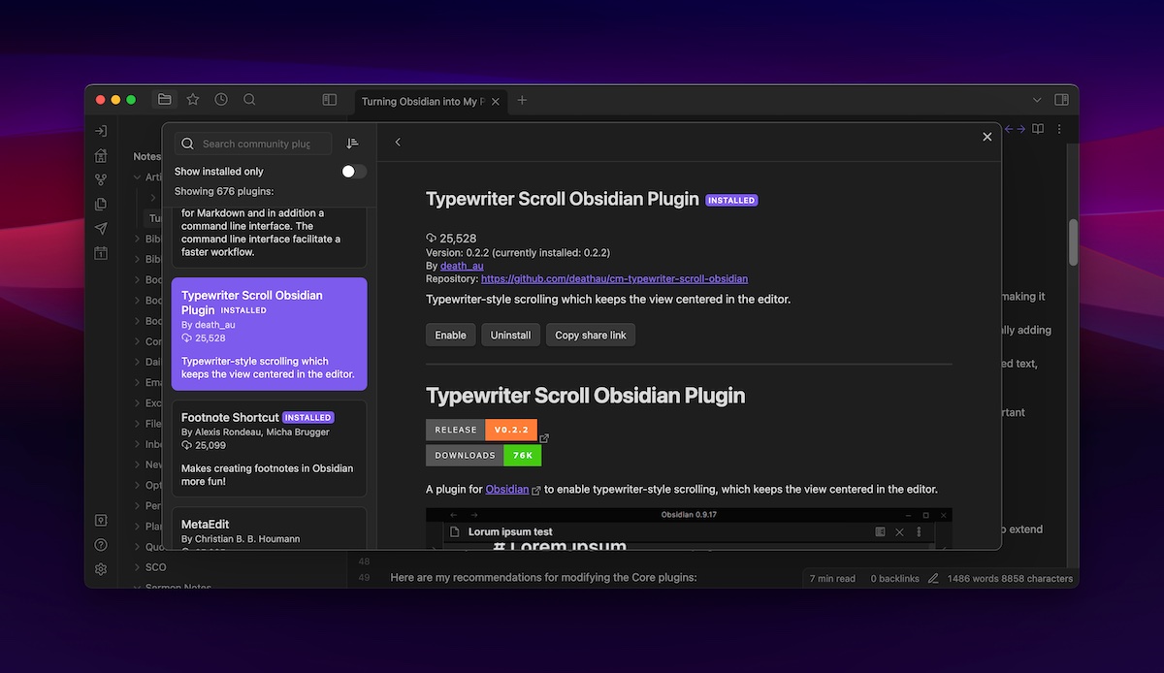Open the death_au author link

(x=462, y=266)
